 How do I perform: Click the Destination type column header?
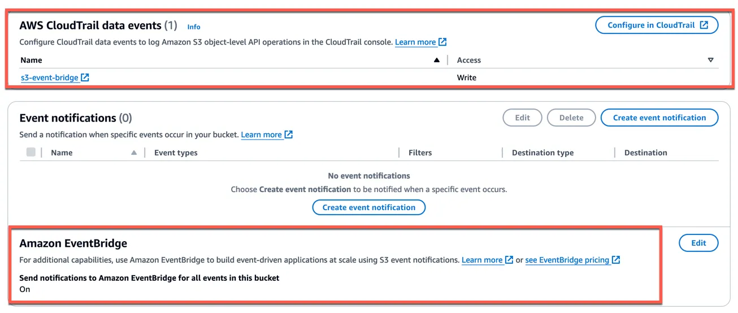pos(542,153)
